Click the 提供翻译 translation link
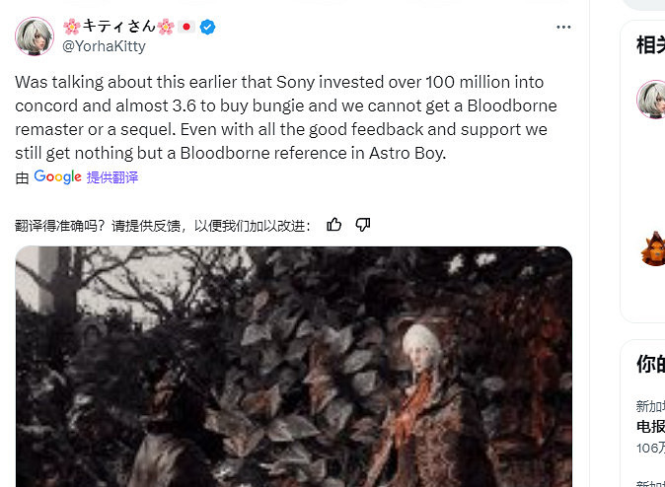The width and height of the screenshot is (665, 487). pos(112,177)
